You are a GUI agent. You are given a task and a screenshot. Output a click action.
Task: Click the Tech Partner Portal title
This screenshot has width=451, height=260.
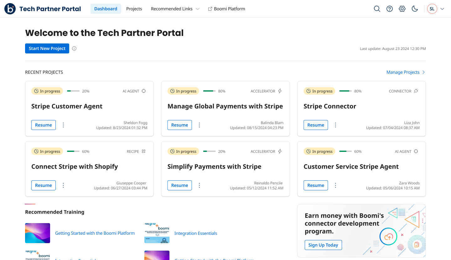(x=50, y=9)
